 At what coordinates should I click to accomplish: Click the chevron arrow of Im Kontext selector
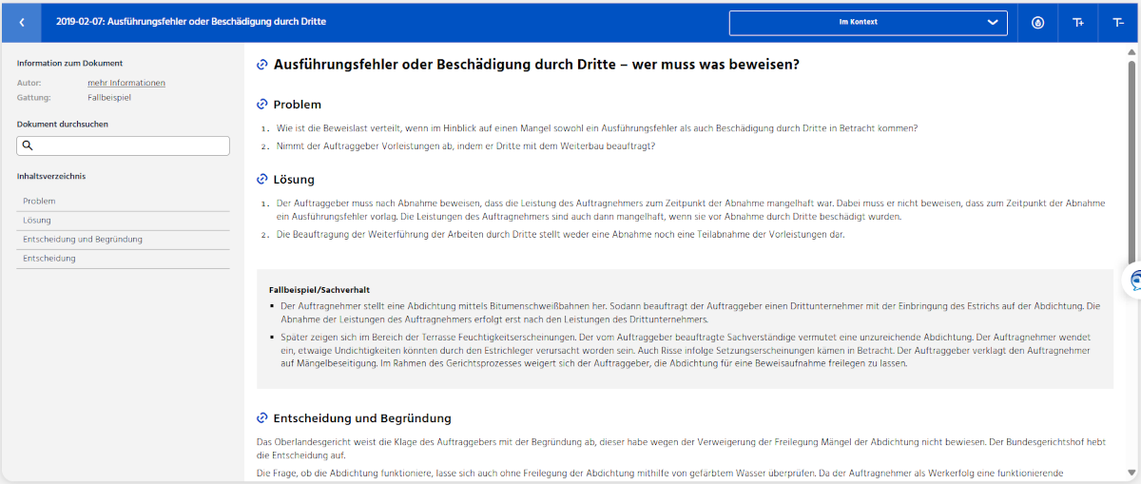pyautogui.click(x=993, y=22)
